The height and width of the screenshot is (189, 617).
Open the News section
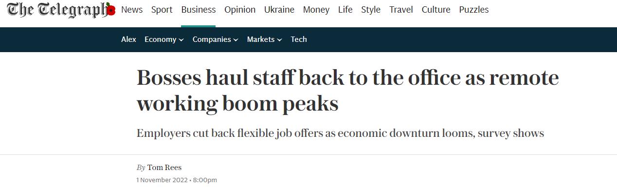(x=132, y=10)
